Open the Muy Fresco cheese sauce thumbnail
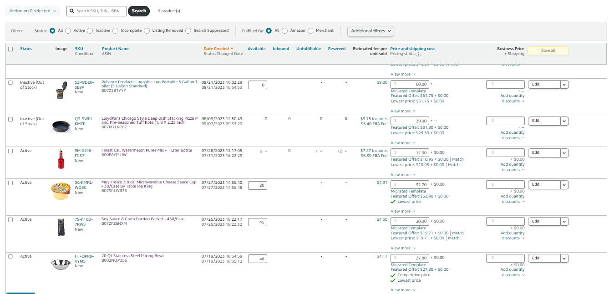Image resolution: width=609 pixels, height=294 pixels. tap(61, 191)
